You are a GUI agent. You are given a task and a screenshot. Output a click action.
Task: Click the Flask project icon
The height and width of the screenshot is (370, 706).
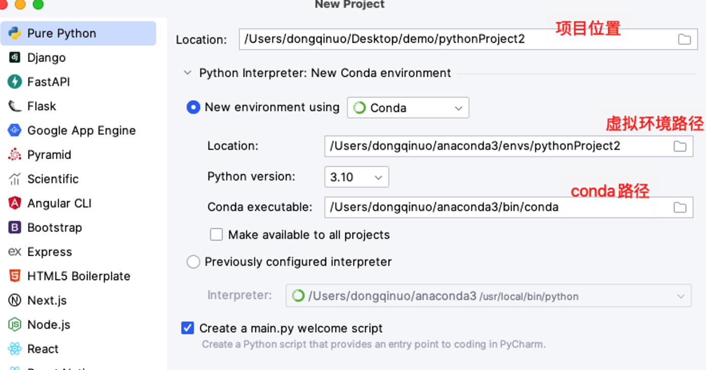[x=15, y=106]
